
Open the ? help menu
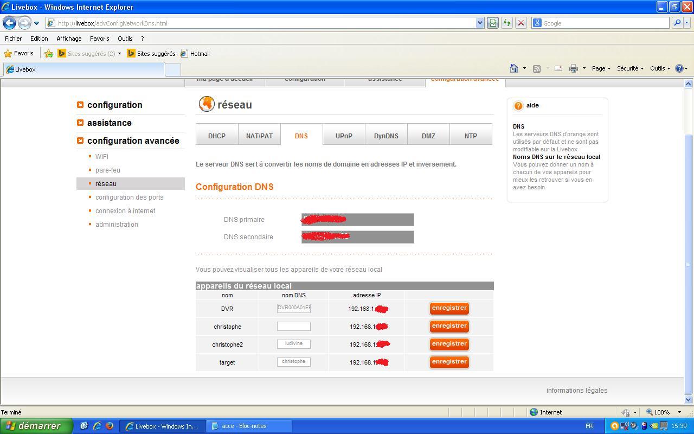point(142,39)
